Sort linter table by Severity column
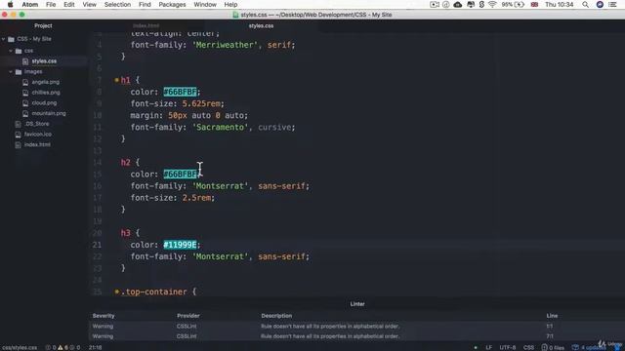 (x=104, y=316)
